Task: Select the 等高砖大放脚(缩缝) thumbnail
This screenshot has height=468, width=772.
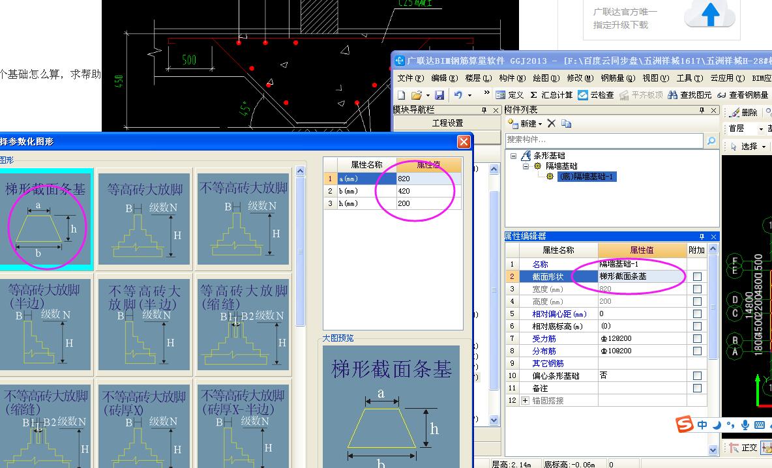Action: pyautogui.click(x=243, y=325)
